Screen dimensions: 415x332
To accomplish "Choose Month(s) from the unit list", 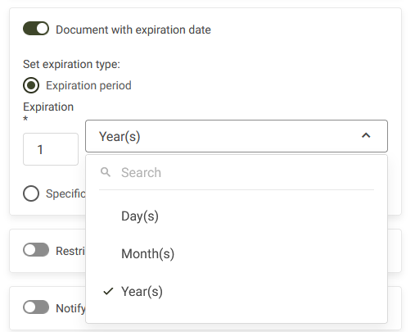I will (237, 253).
